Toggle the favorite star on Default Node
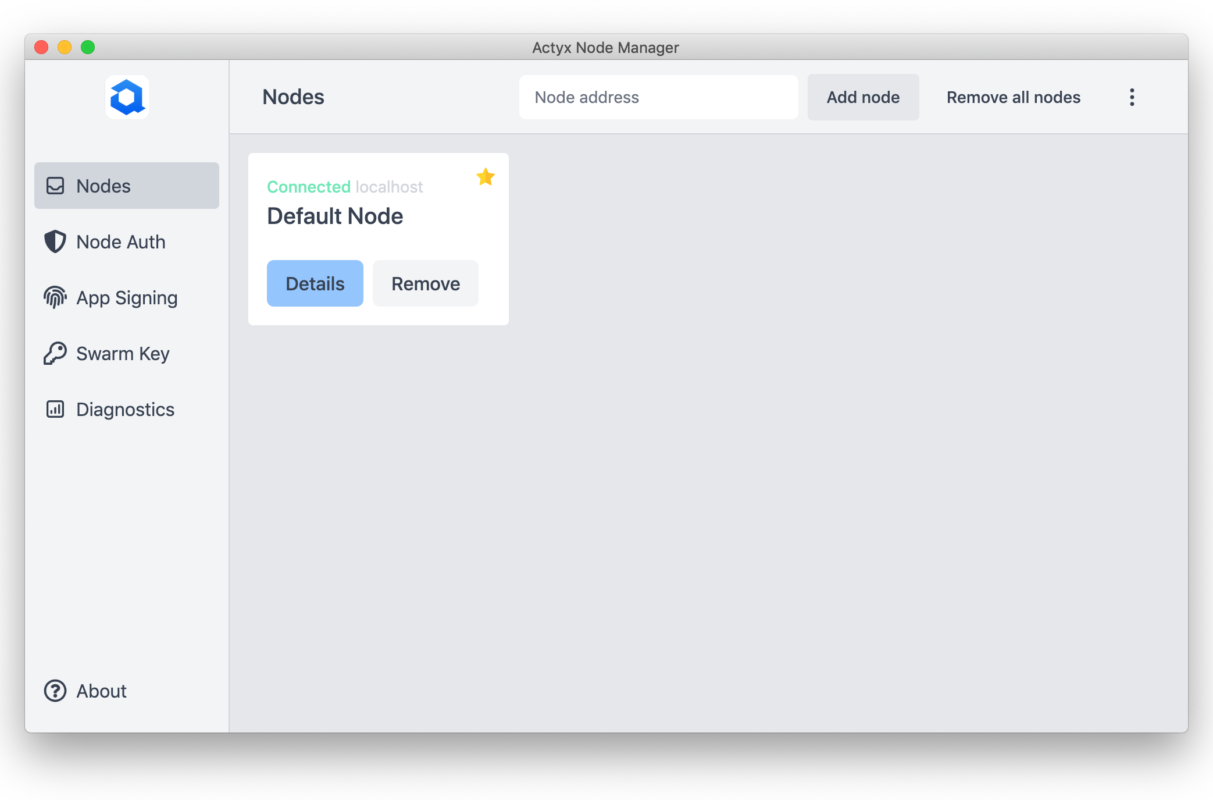This screenshot has height=800, width=1213. [486, 176]
